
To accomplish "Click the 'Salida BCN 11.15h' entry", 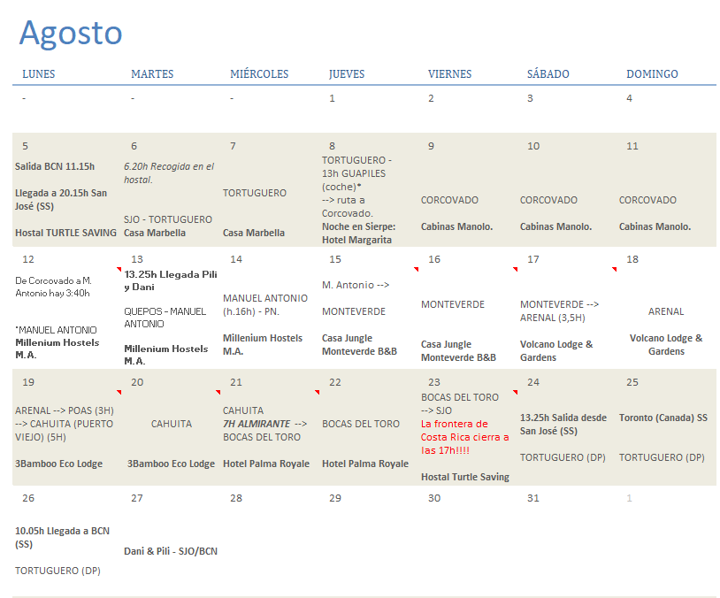I will click(x=55, y=166).
